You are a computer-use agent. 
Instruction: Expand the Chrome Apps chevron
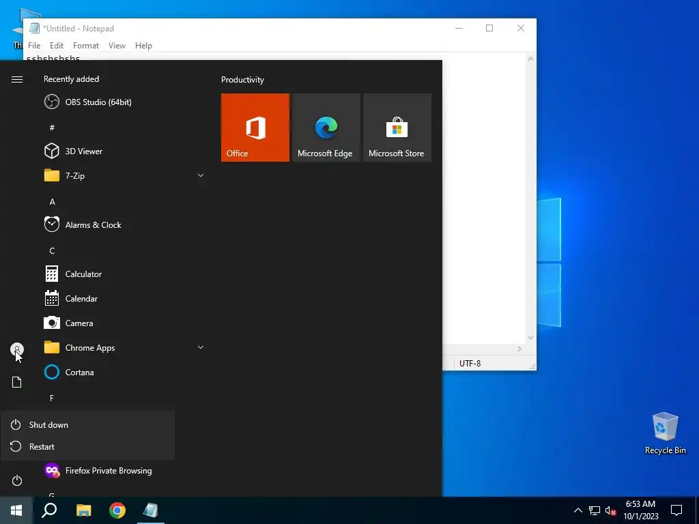click(x=201, y=347)
